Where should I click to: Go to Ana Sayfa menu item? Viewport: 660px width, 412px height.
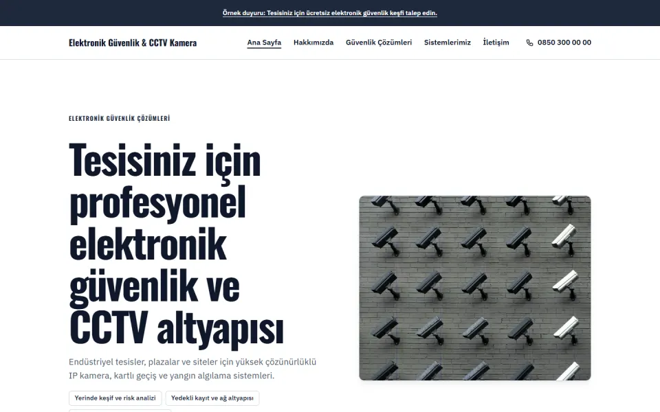pyautogui.click(x=264, y=43)
